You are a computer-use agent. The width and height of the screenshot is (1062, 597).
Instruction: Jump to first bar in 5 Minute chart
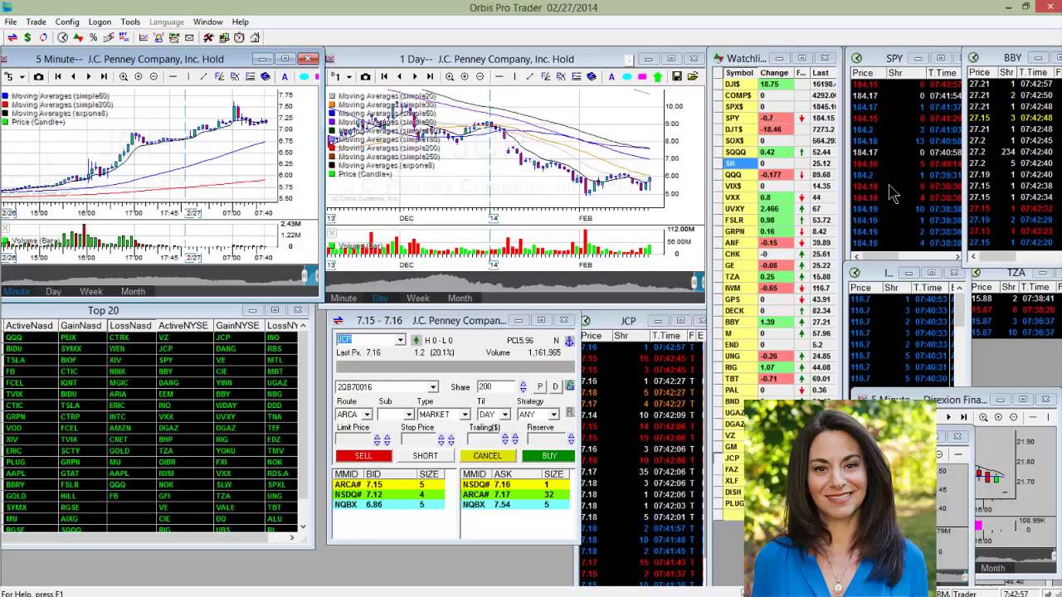point(58,76)
